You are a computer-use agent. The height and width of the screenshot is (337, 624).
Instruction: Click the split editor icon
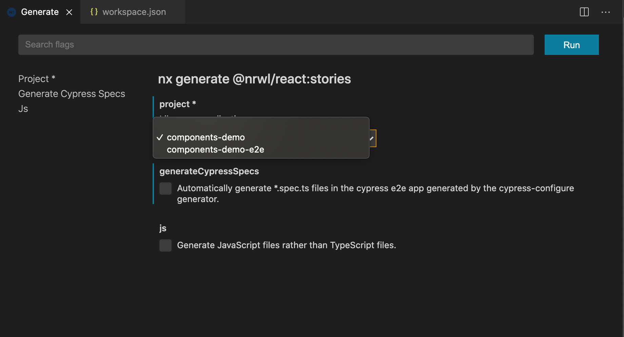tap(584, 12)
